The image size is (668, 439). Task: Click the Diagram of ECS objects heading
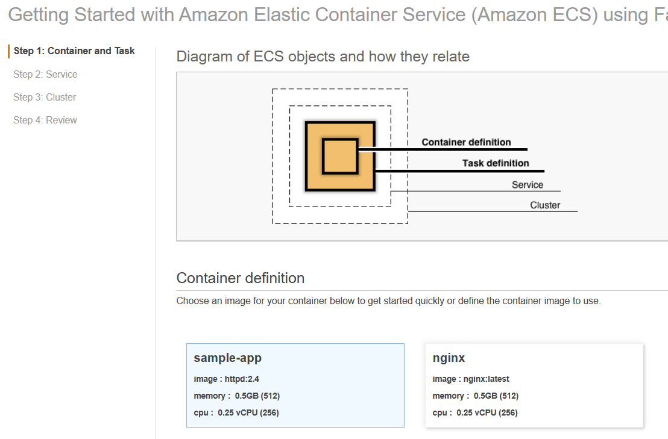323,57
